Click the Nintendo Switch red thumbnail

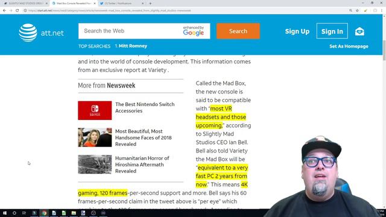(x=95, y=110)
